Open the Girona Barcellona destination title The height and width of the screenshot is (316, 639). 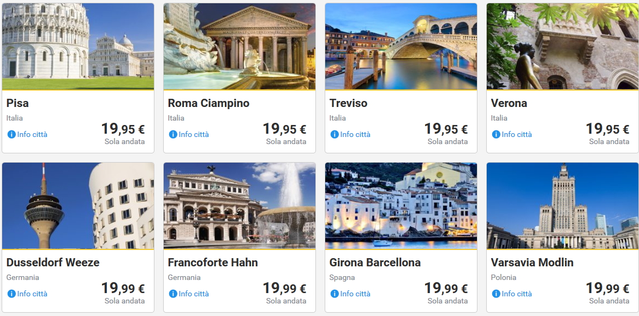[x=375, y=263]
